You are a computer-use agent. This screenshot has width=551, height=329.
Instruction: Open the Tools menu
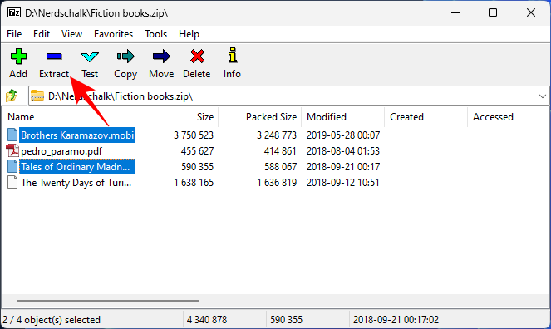tap(155, 34)
